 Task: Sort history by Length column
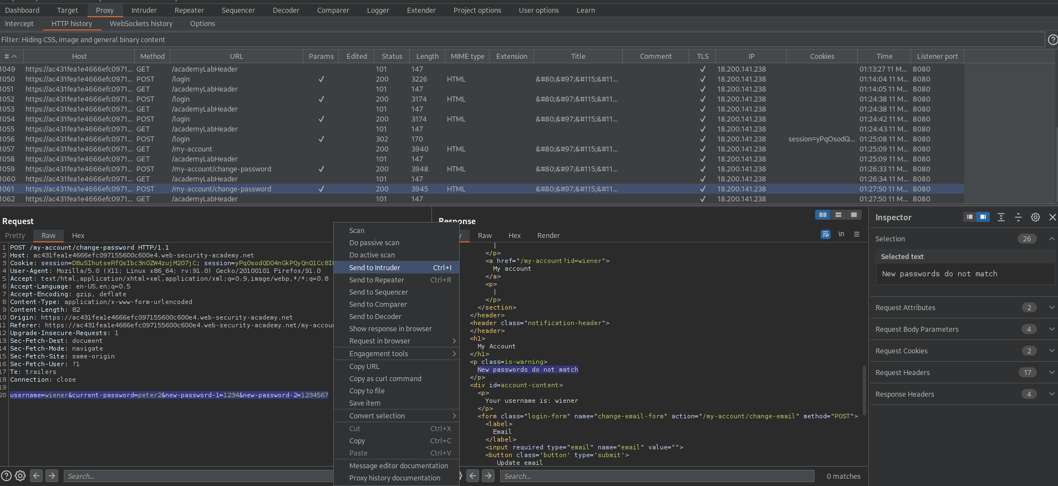point(427,56)
